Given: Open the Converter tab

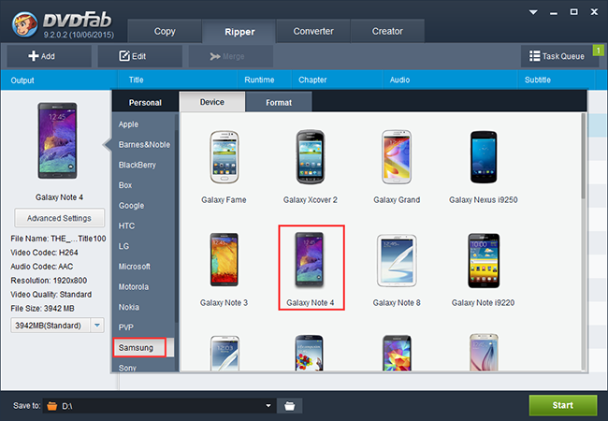Looking at the screenshot, I should point(313,31).
